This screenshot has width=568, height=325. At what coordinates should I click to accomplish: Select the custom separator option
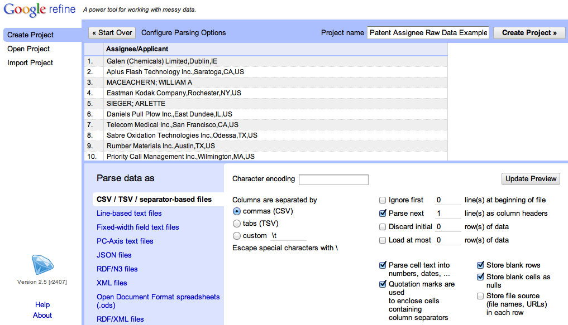coord(237,236)
